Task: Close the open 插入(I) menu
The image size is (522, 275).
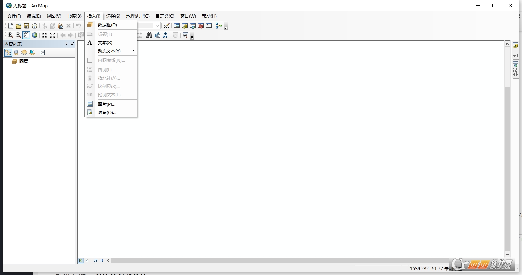Action: click(94, 16)
